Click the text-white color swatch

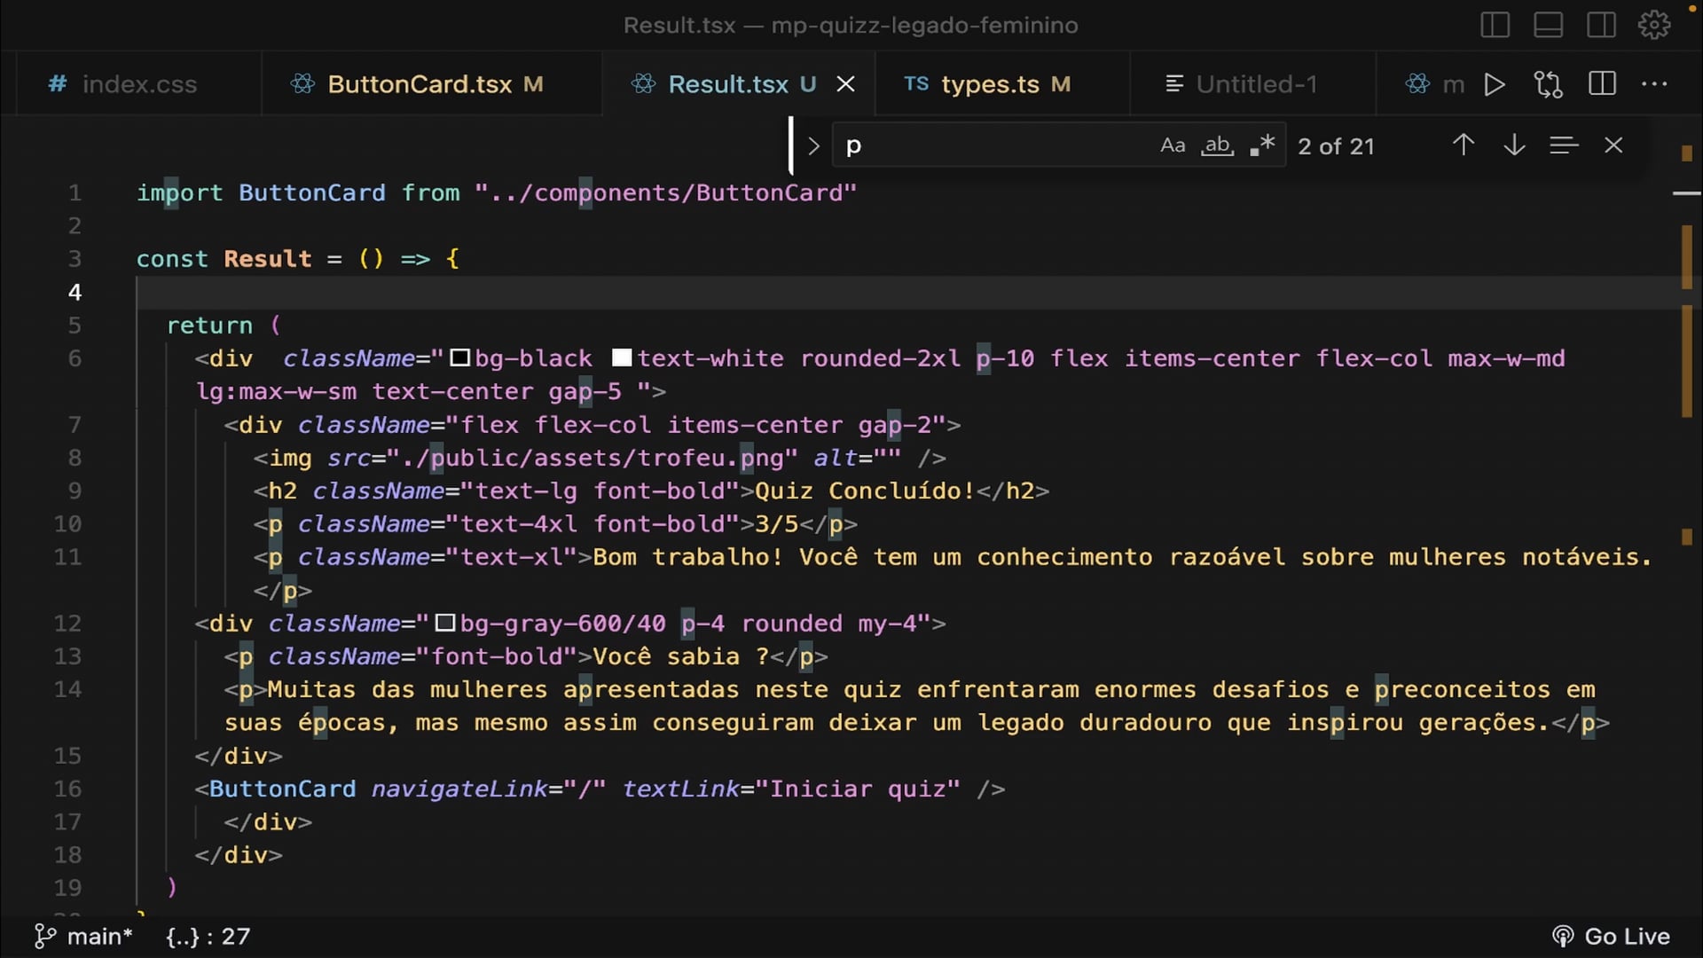[x=622, y=358]
